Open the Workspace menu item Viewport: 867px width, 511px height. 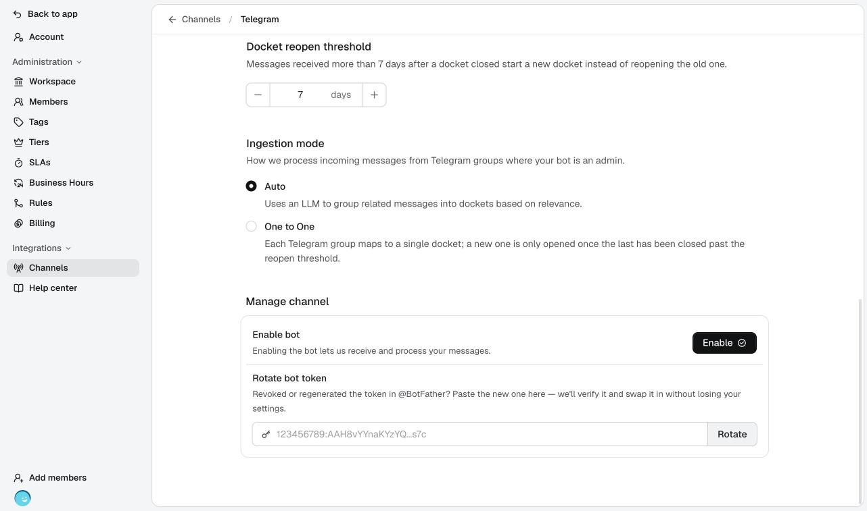point(73,82)
